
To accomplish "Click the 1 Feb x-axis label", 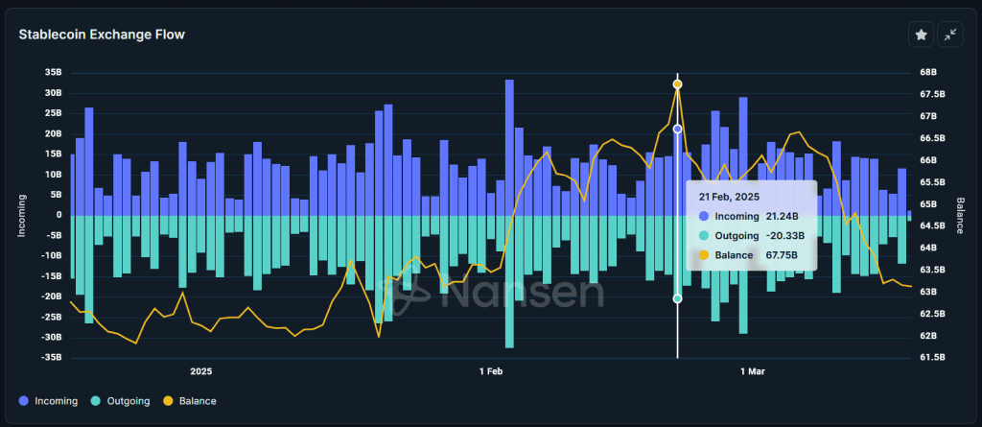I will [x=491, y=371].
